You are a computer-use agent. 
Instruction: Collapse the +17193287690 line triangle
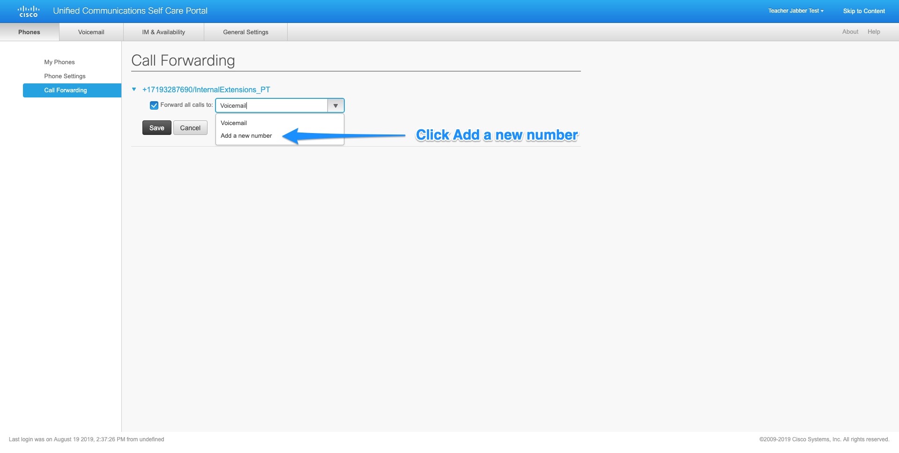point(134,89)
